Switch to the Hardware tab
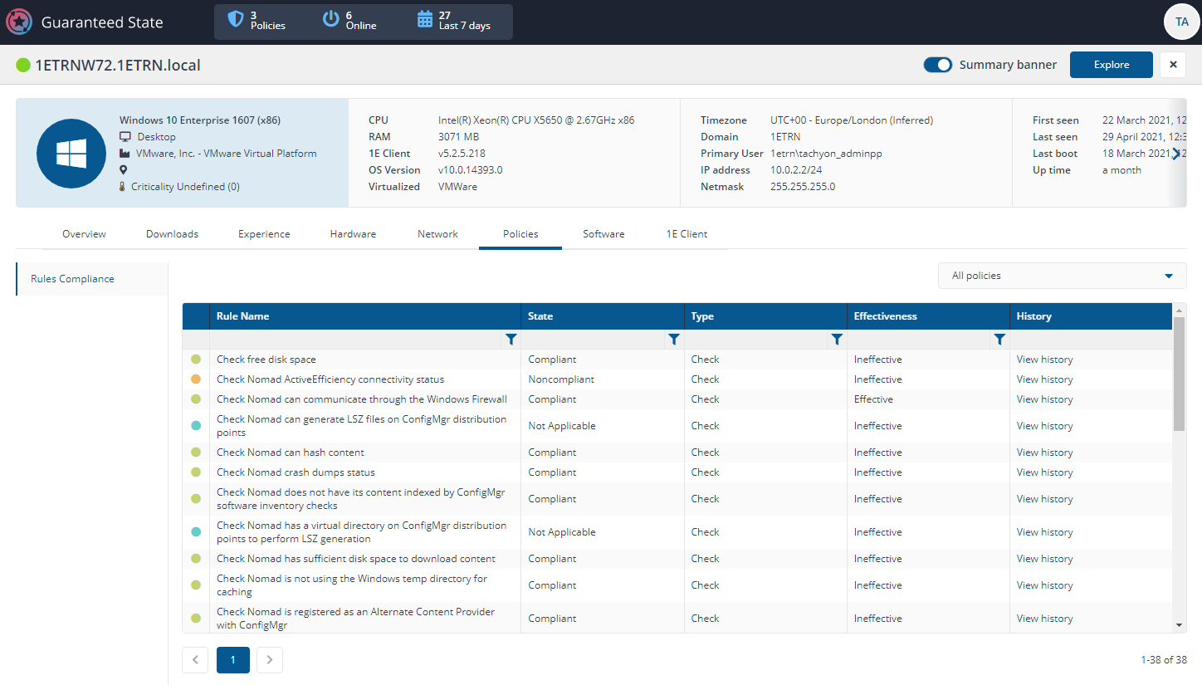This screenshot has height=685, width=1202. [353, 234]
